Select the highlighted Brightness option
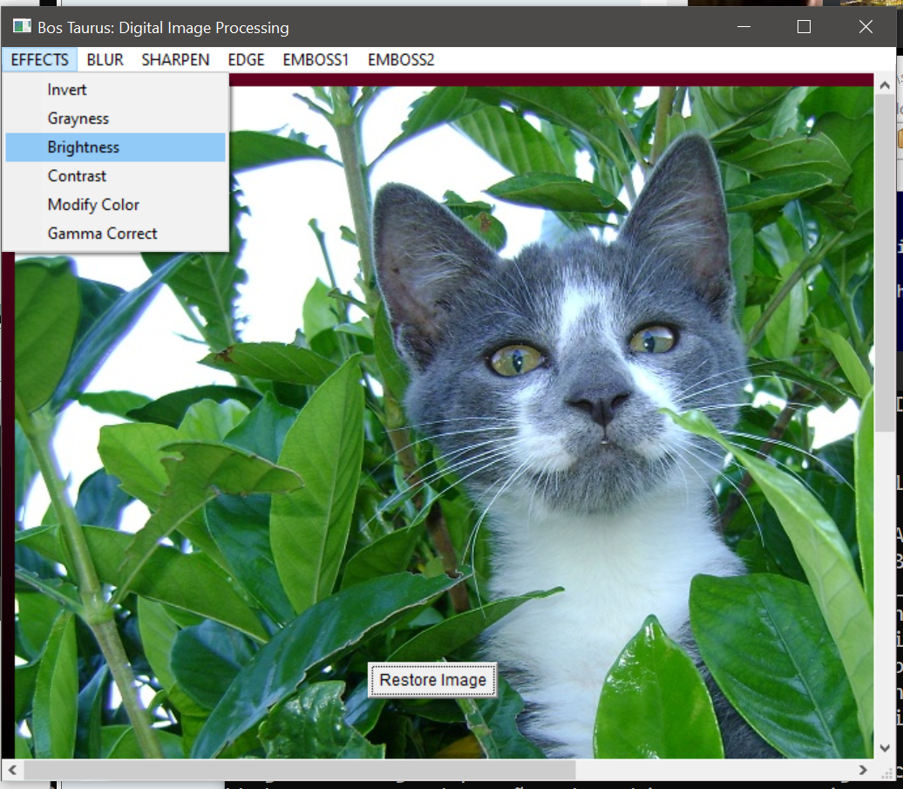The width and height of the screenshot is (903, 789). point(84,147)
